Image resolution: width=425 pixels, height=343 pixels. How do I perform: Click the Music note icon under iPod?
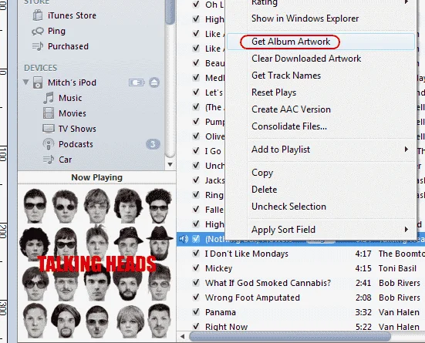coord(49,98)
